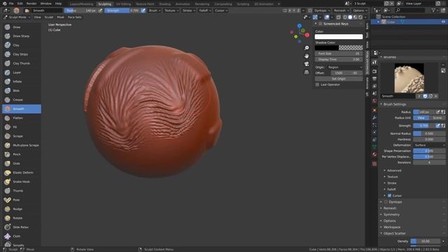Open the Remesh header dropdown

[x=341, y=10]
